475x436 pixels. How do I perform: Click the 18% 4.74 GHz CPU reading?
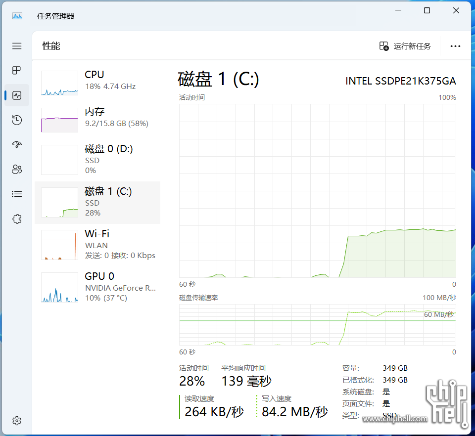click(x=110, y=87)
